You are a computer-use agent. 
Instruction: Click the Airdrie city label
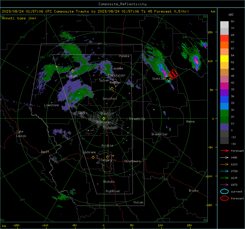coord(107,145)
